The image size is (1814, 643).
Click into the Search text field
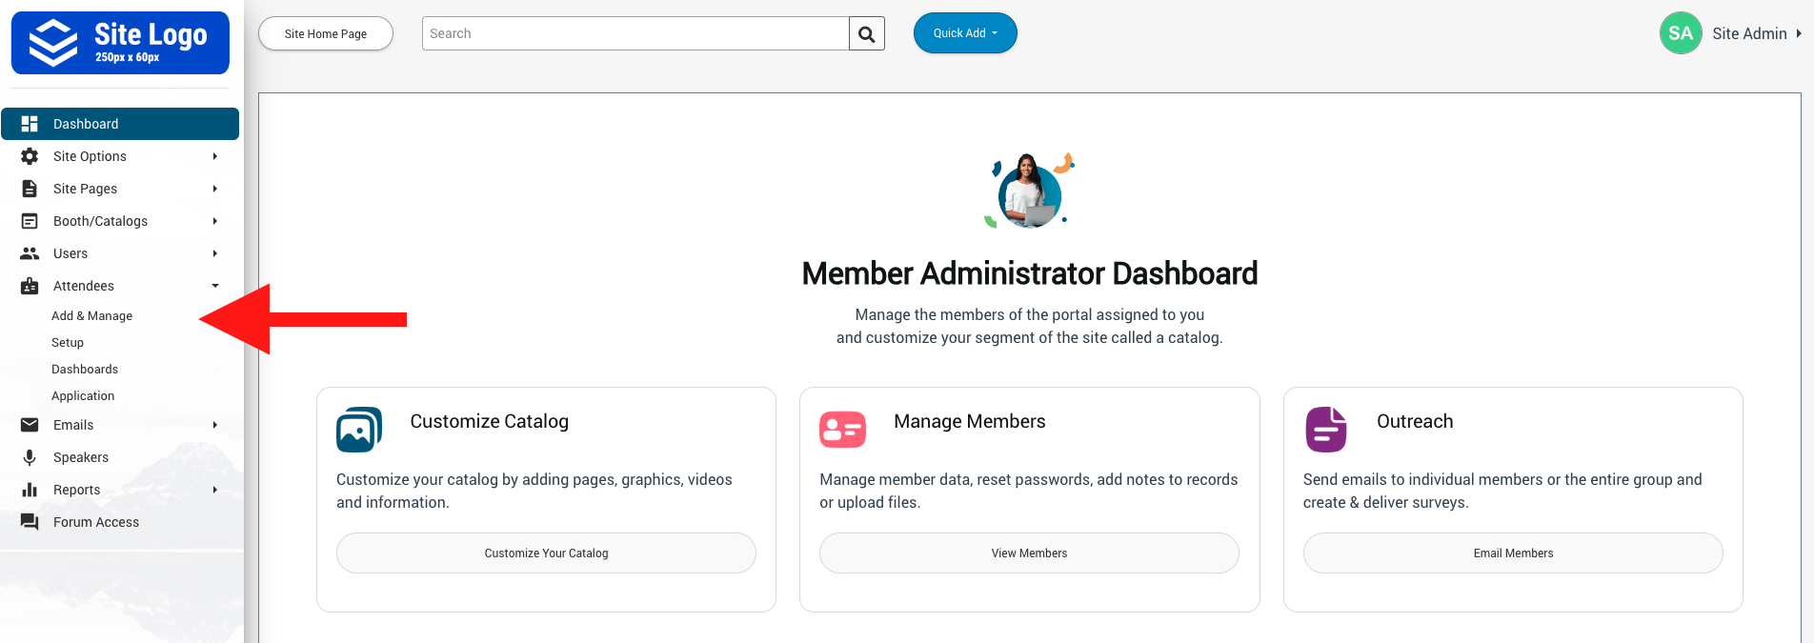pos(635,33)
